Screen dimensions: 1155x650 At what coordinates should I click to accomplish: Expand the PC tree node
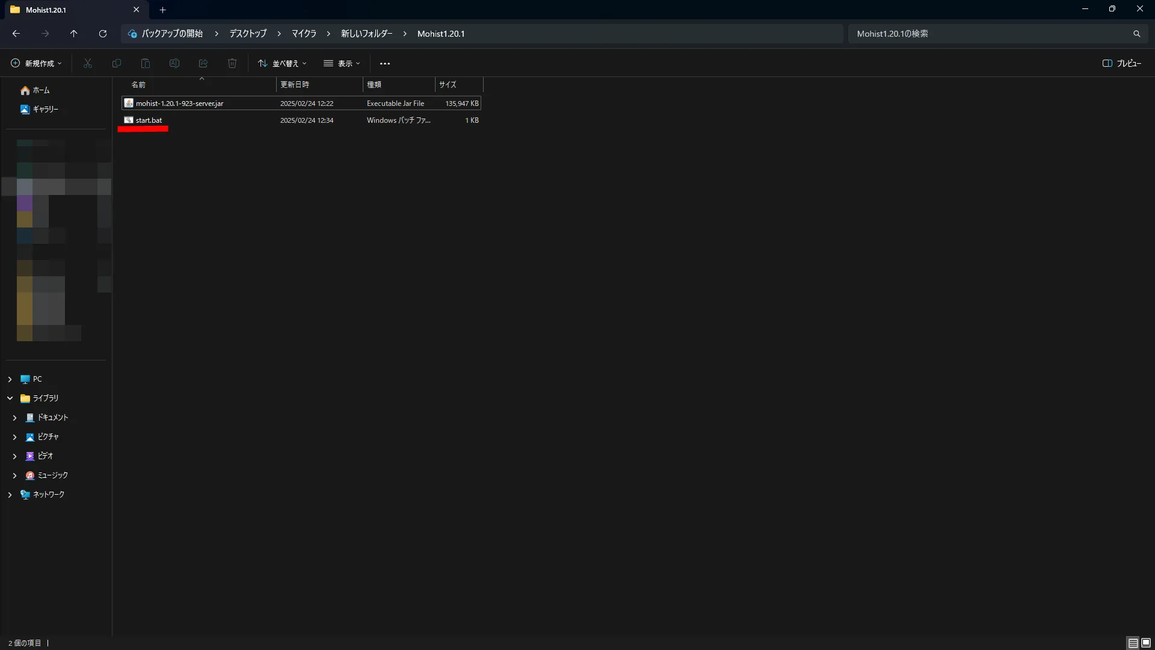[x=10, y=379]
